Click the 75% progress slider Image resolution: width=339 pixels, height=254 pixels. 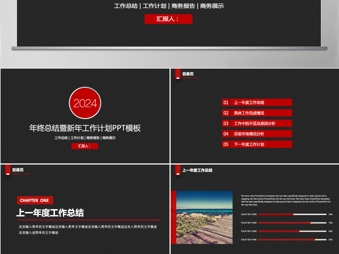(x=292, y=223)
